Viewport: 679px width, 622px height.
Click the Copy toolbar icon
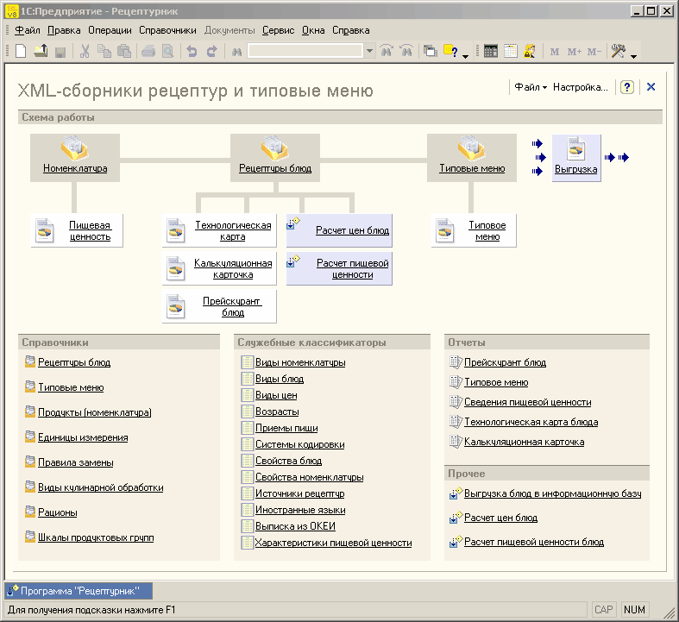(x=104, y=51)
